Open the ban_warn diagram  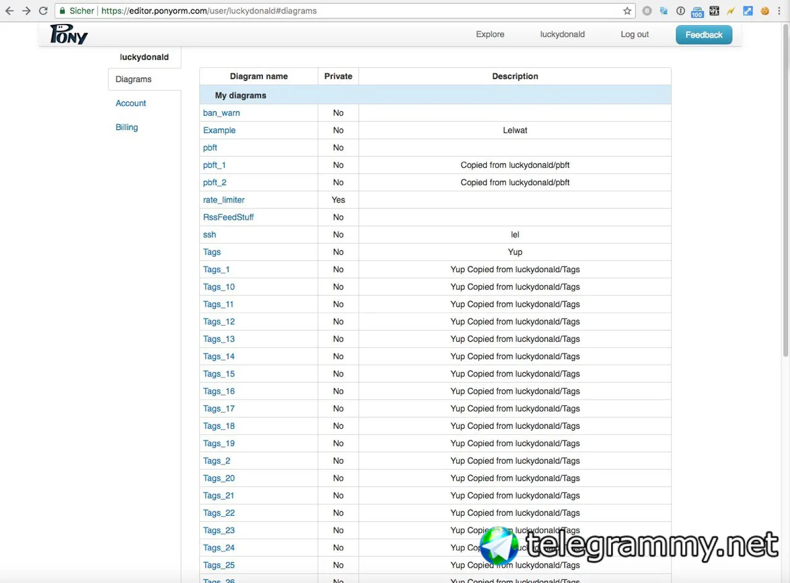click(222, 113)
